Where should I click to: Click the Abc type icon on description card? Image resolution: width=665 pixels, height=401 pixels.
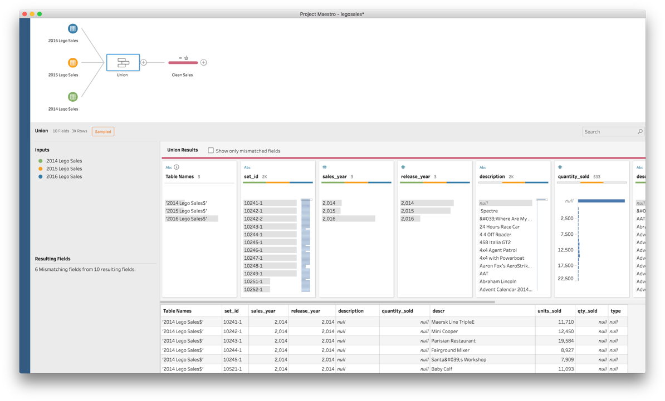[x=483, y=167]
